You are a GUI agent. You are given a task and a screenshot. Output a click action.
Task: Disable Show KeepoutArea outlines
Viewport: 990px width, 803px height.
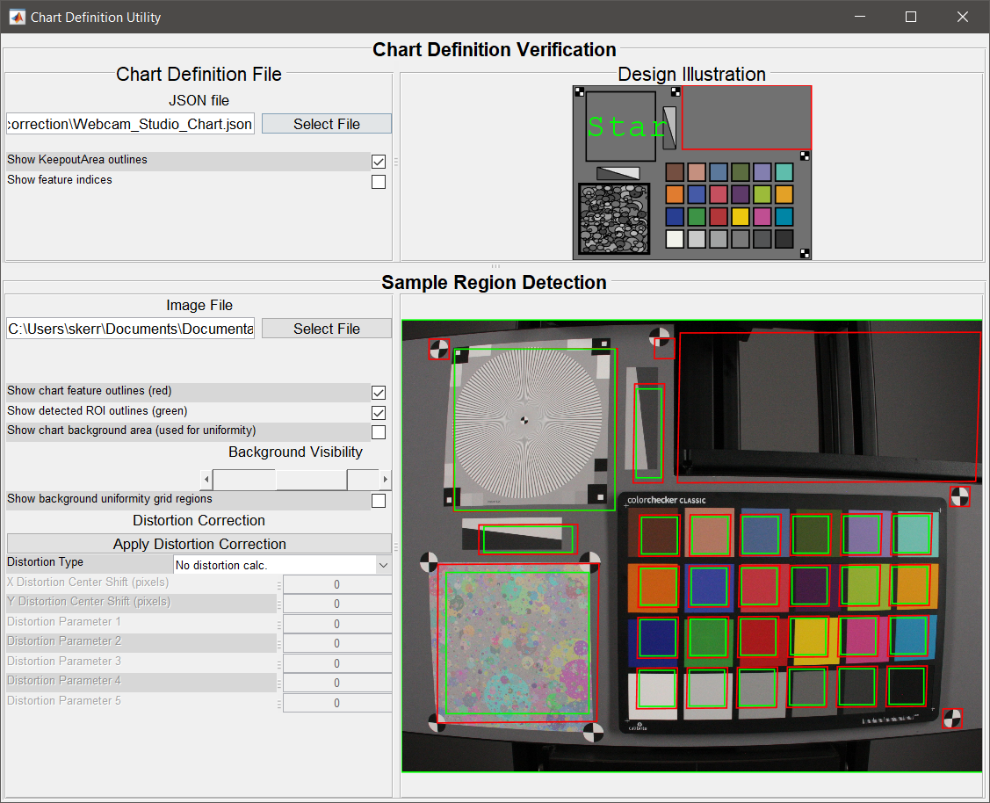pos(379,162)
